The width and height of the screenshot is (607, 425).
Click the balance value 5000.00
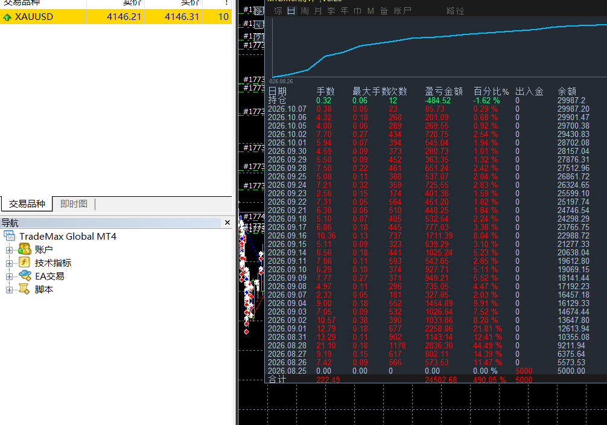point(571,371)
